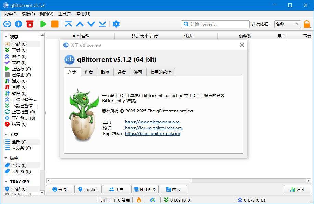Filter by 正在检查 (0) status
Viewport: 314px width, 204px height.
point(22,112)
